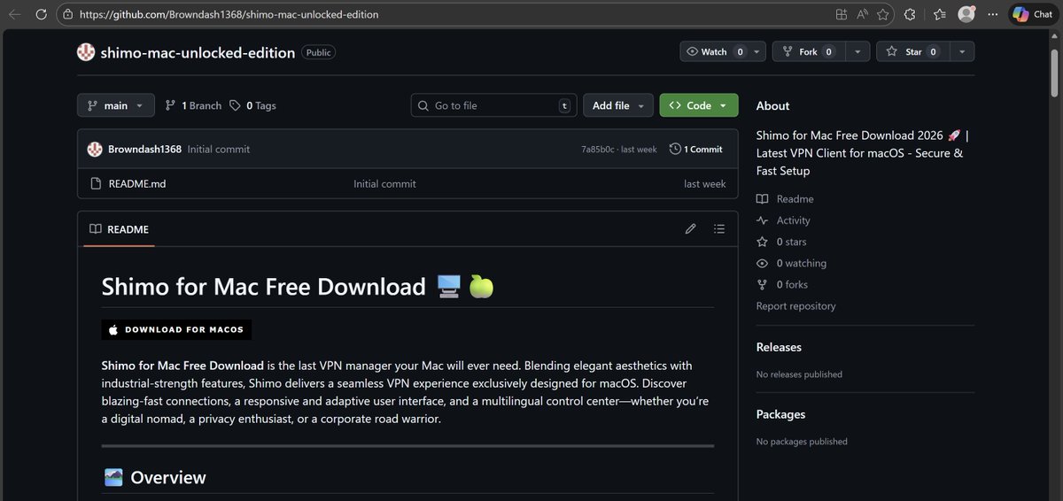1063x501 pixels.
Task: Open commit hash 7a85b0c
Action: coord(598,150)
